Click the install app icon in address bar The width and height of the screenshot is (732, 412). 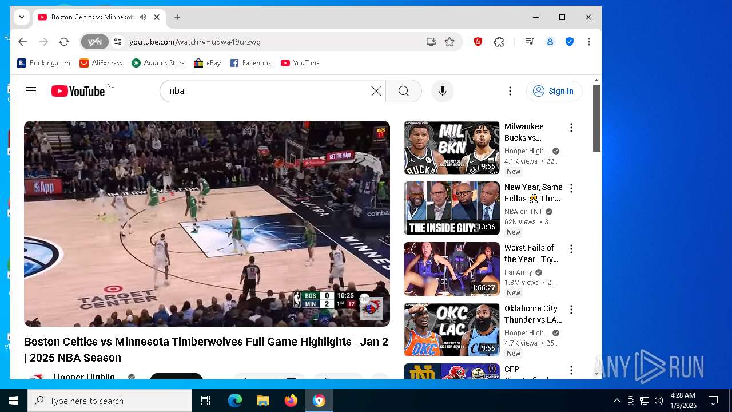pos(431,42)
